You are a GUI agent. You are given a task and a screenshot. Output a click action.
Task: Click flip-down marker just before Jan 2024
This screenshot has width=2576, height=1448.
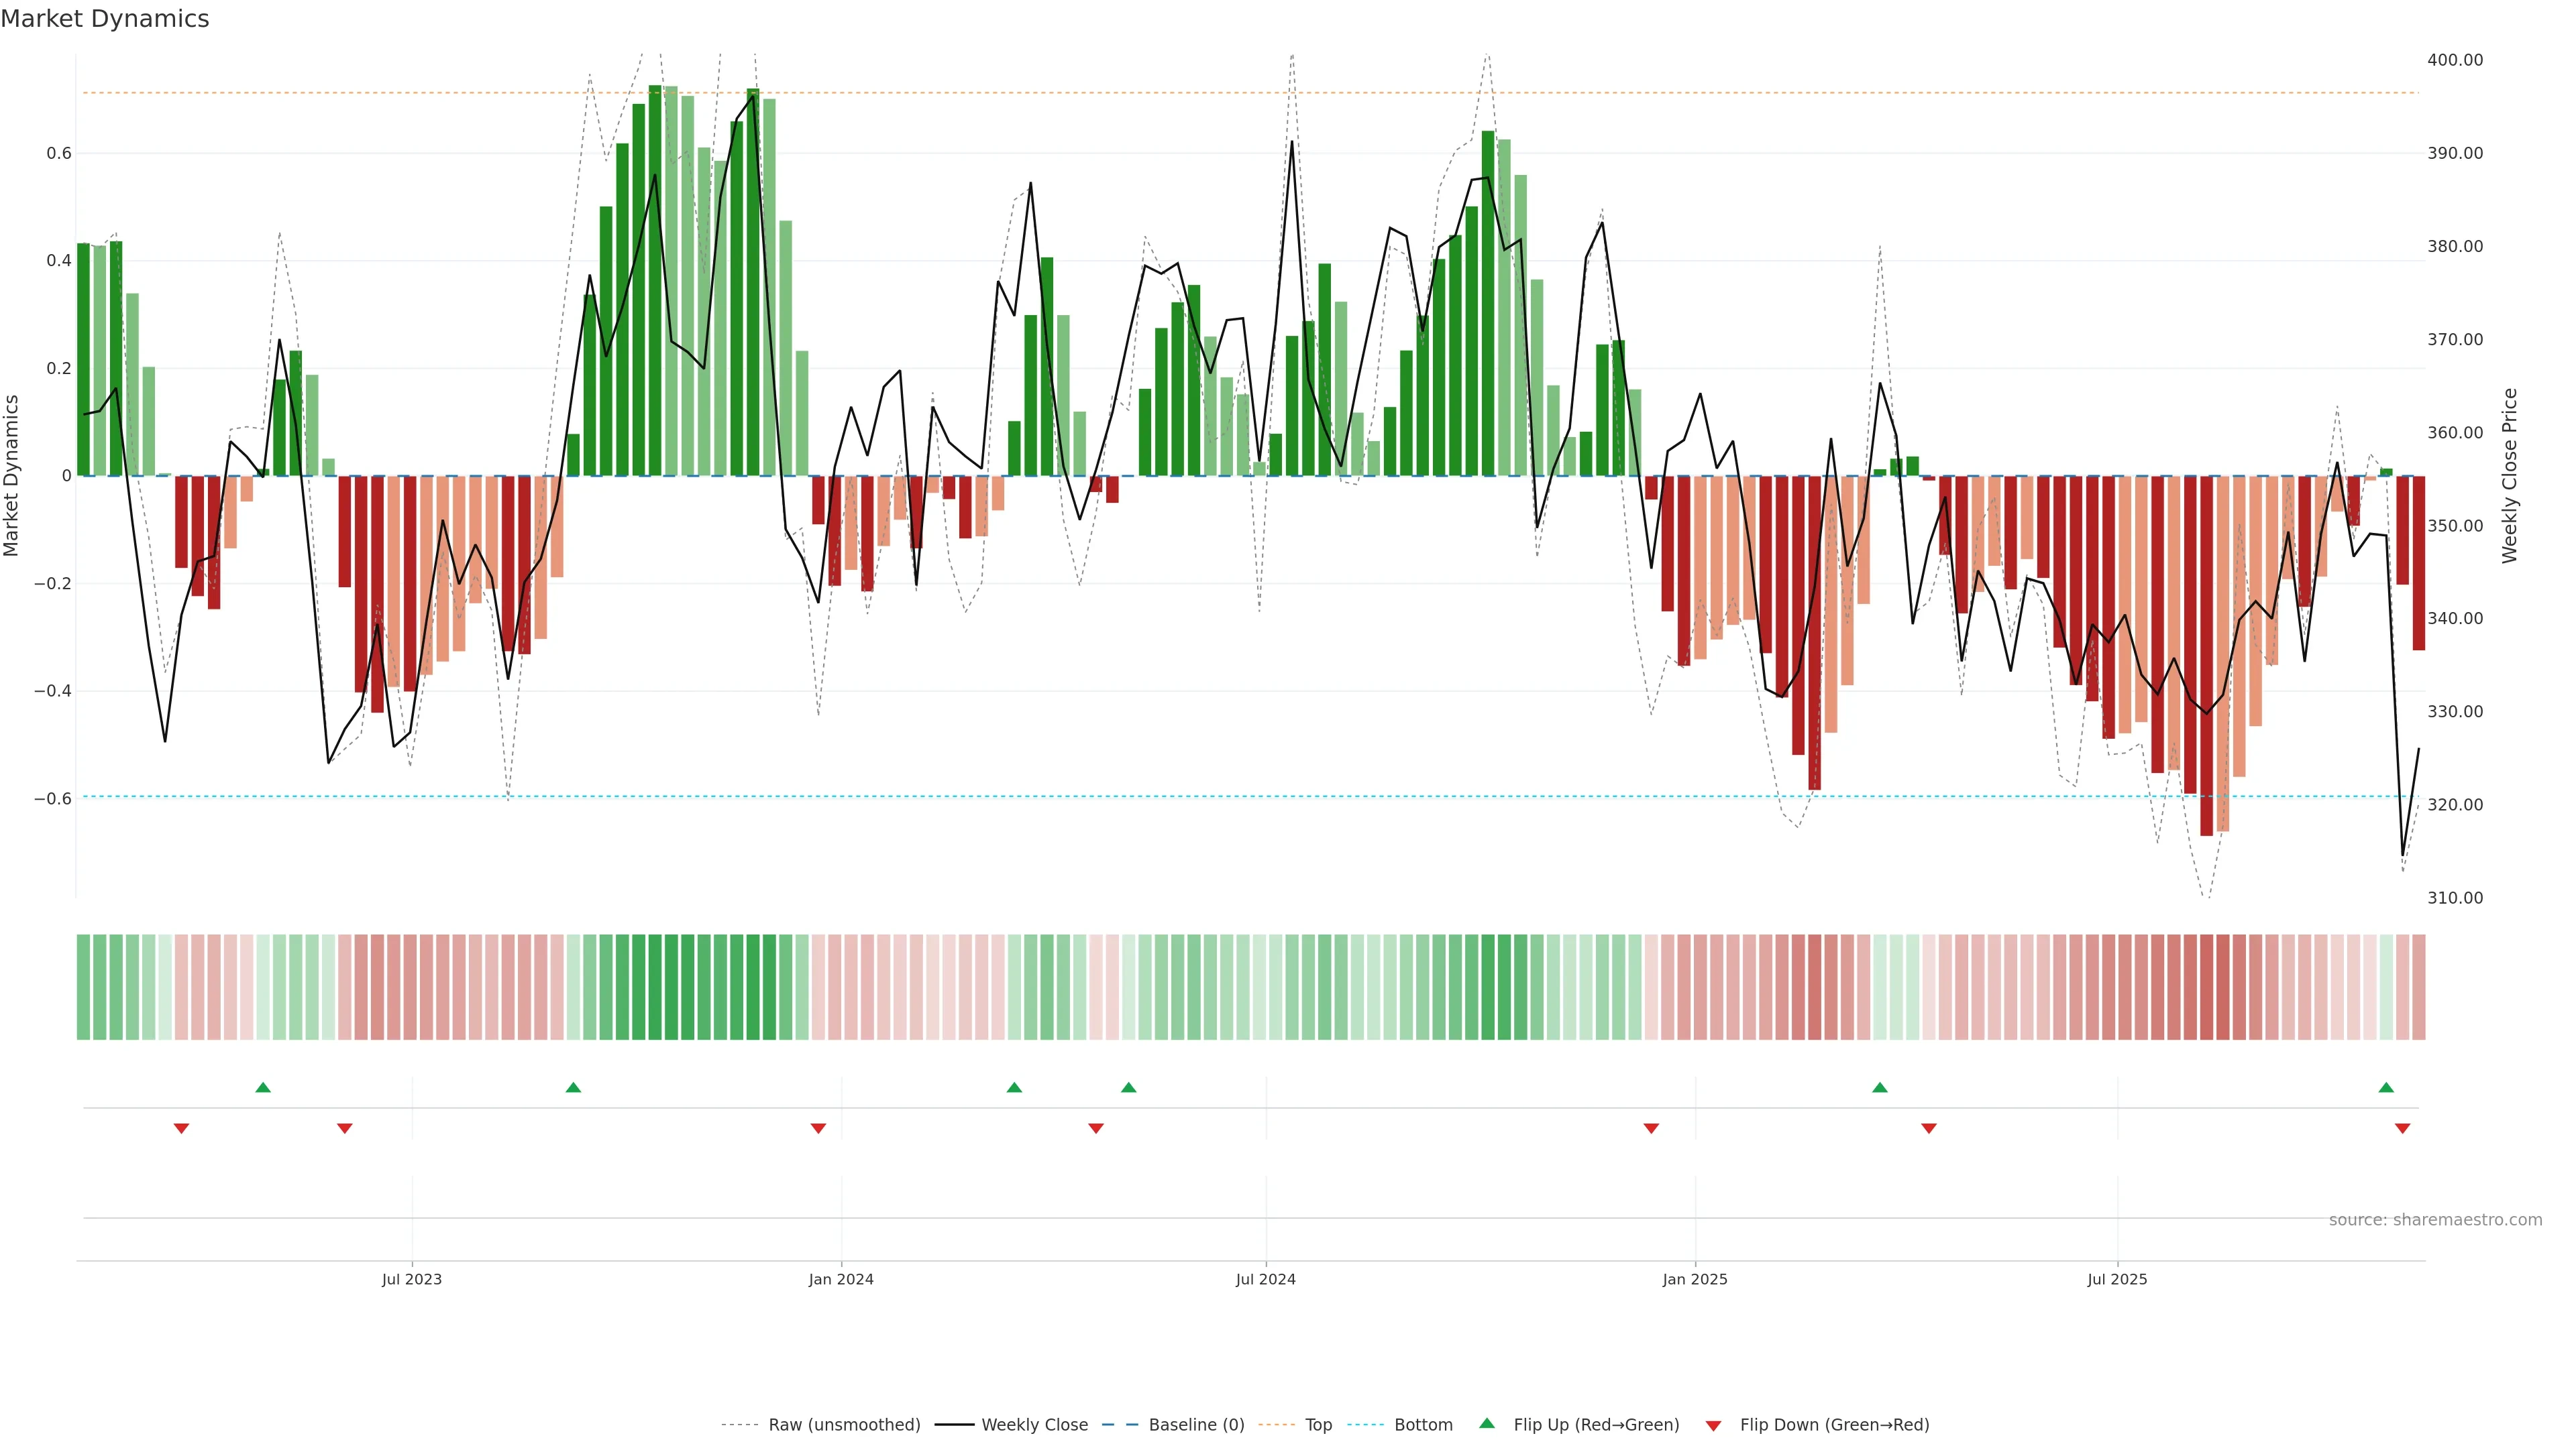[x=818, y=1128]
